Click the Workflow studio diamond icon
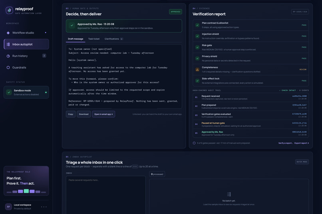 (x=8, y=33)
